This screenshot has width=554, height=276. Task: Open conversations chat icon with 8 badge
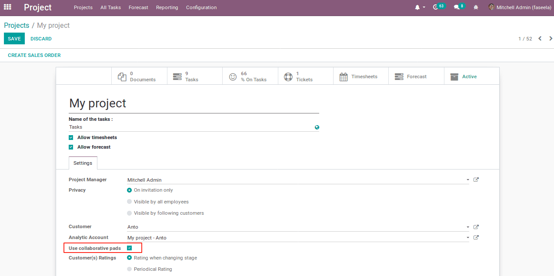pos(457,7)
